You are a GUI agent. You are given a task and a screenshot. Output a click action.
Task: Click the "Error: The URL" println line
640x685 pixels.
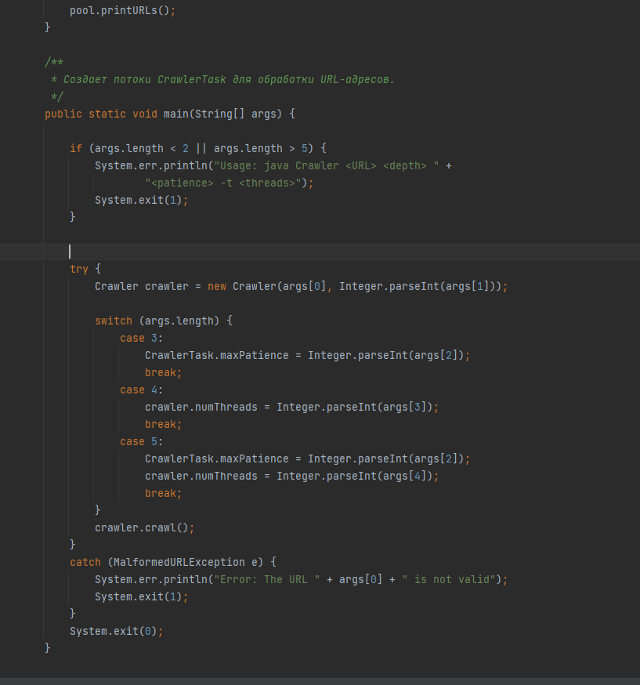point(302,580)
